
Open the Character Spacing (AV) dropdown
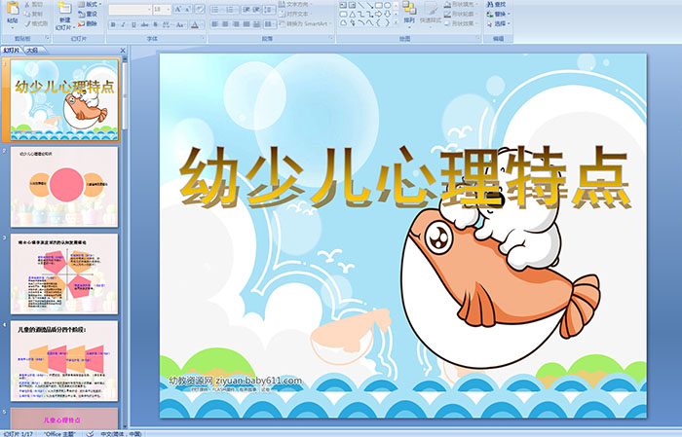pos(167,24)
